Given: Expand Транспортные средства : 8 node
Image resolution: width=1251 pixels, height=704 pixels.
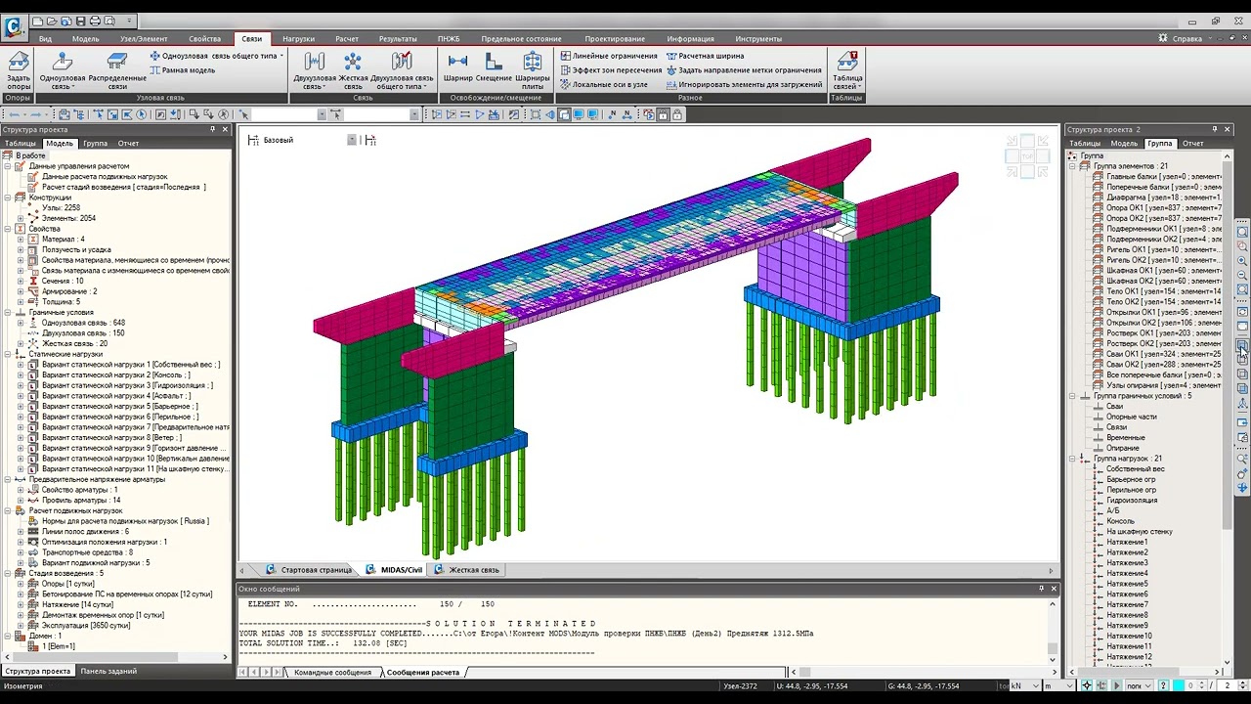Looking at the screenshot, I should tap(21, 552).
